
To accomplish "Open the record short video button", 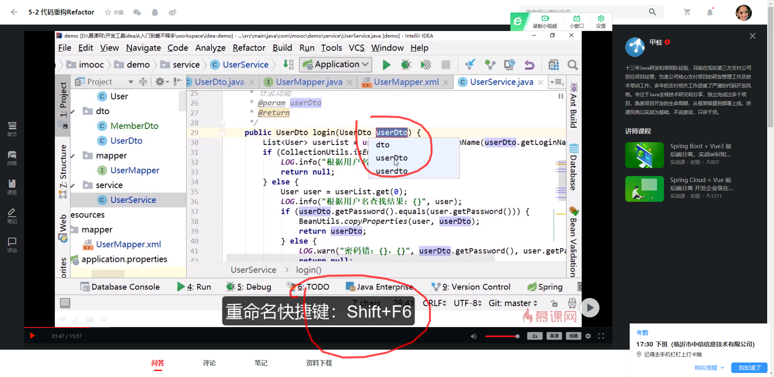I will tap(545, 22).
